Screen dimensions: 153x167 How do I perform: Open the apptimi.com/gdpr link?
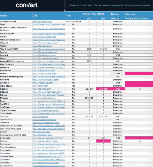pyautogui.click(x=44, y=55)
